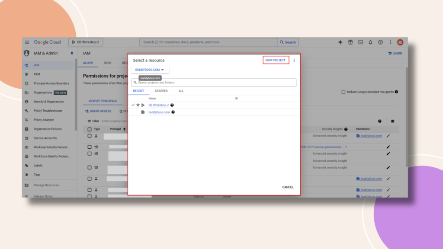
Task: Open the help question mark icon
Action: point(381,42)
